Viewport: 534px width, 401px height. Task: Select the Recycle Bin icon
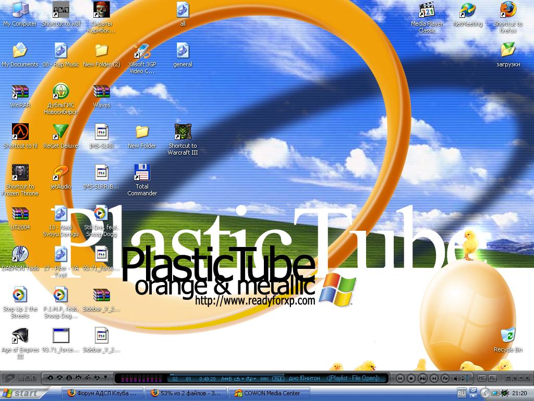tap(508, 340)
